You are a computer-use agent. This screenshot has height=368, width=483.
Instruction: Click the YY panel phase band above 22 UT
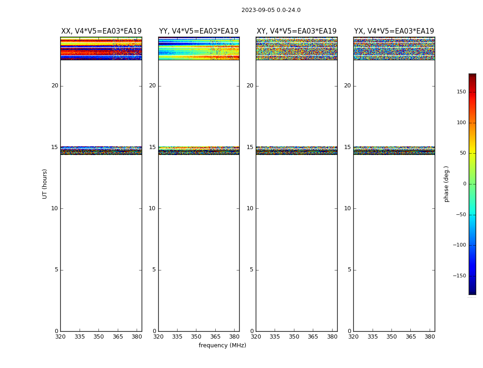point(199,48)
